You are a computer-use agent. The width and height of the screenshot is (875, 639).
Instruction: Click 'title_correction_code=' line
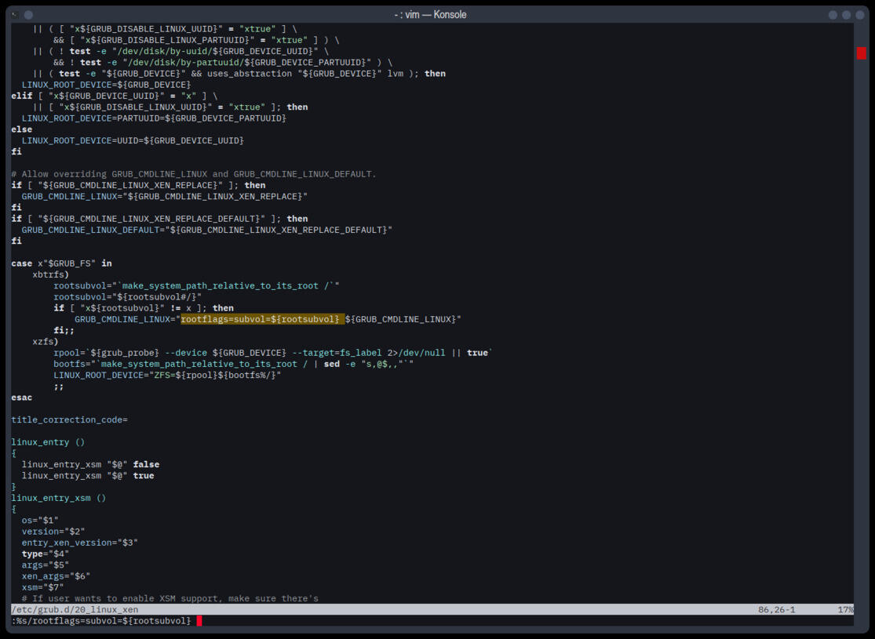[69, 420]
